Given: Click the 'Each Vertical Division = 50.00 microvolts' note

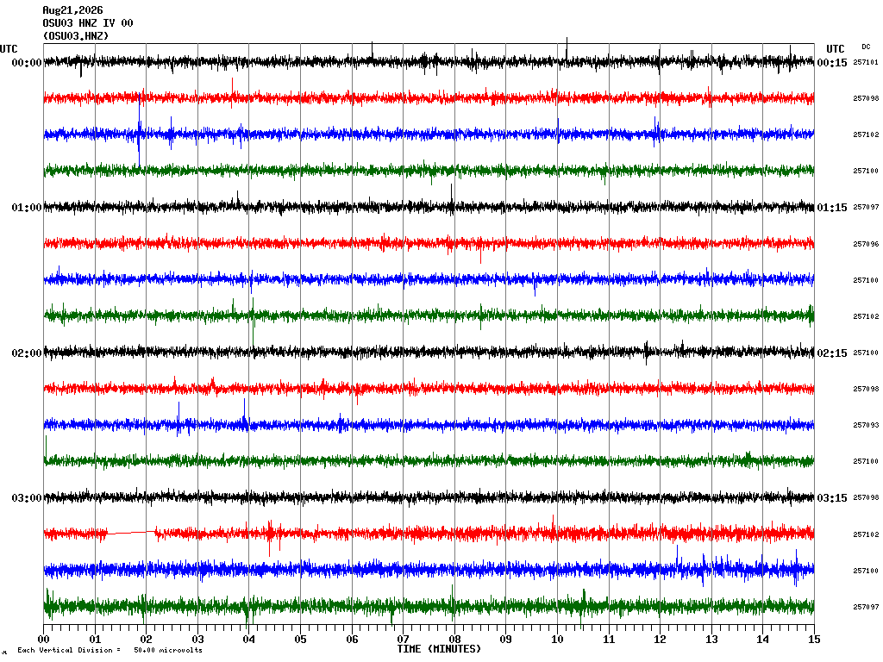Looking at the screenshot, I should tap(110, 650).
